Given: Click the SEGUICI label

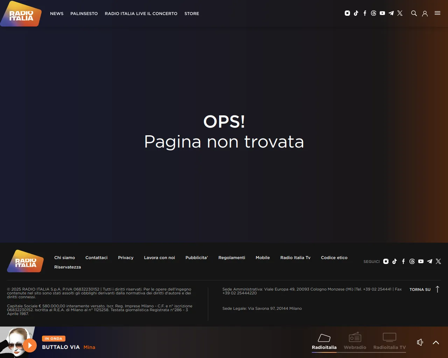Looking at the screenshot, I should [371, 262].
